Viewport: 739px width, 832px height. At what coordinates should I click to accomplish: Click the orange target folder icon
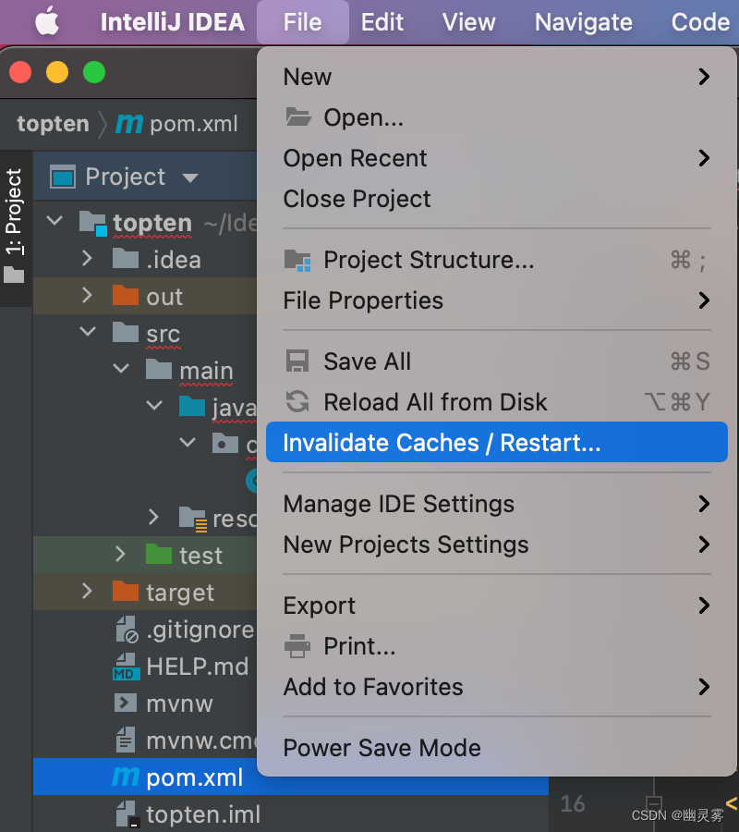pyautogui.click(x=125, y=592)
